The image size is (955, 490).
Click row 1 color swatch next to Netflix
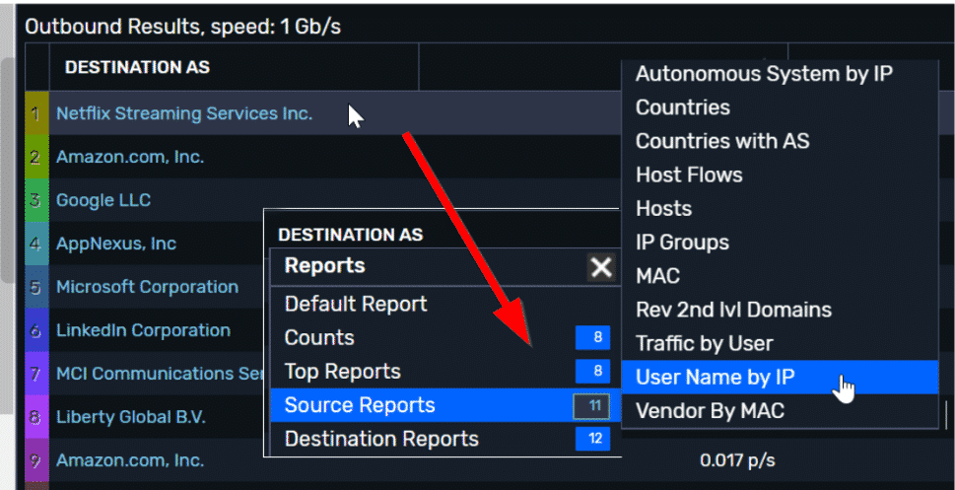pos(36,113)
